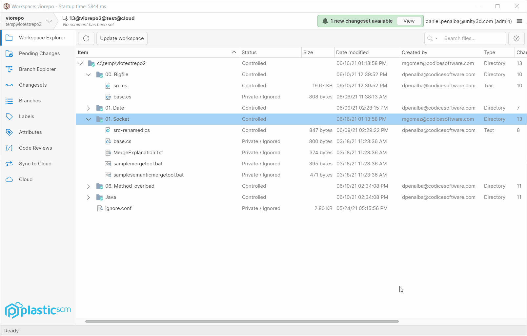Expand the 01. Date folder
Viewport: 527px width, 336px height.
(88, 108)
